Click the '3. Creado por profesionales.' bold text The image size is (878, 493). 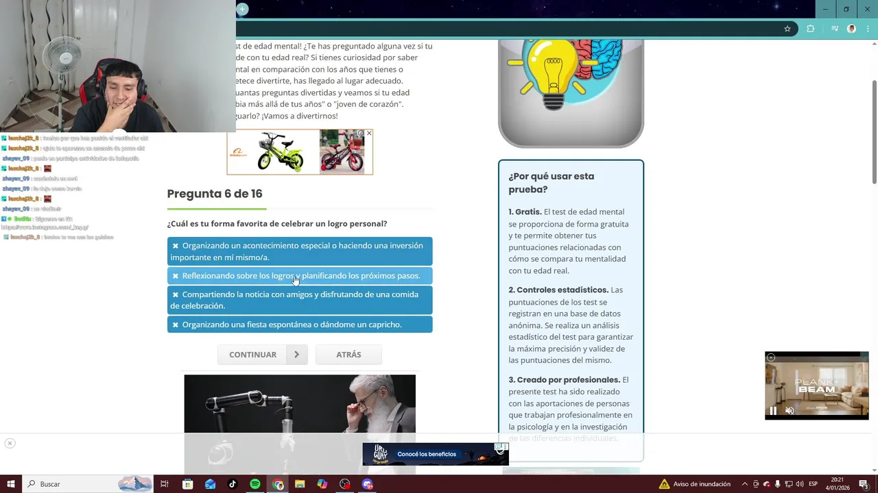click(x=564, y=380)
